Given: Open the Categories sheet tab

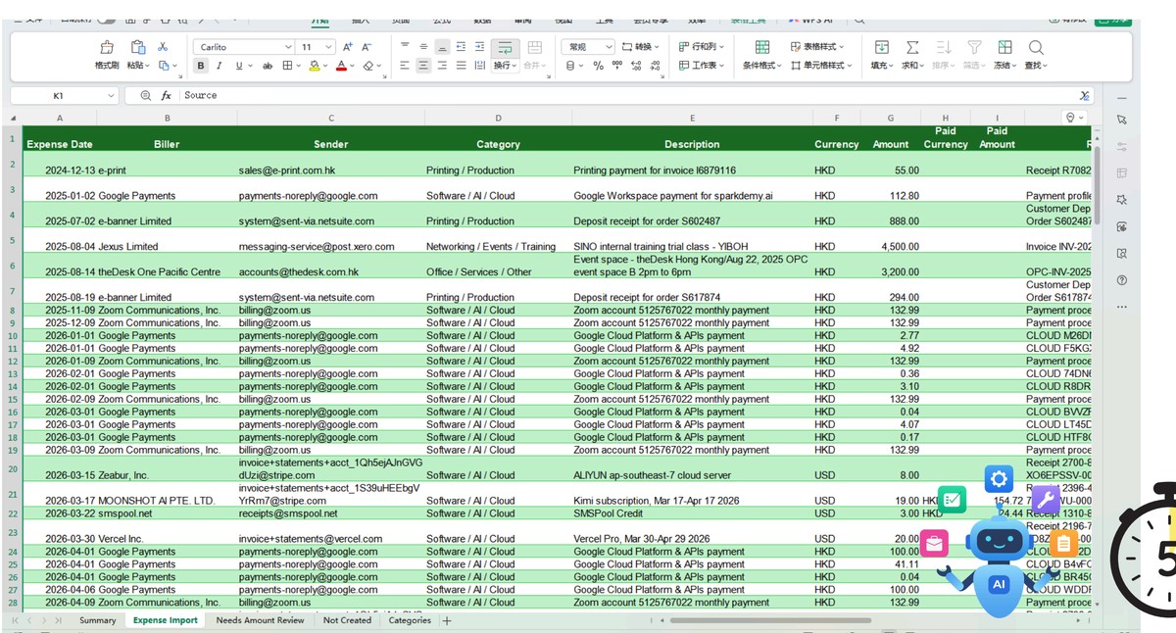Looking at the screenshot, I should pos(410,620).
